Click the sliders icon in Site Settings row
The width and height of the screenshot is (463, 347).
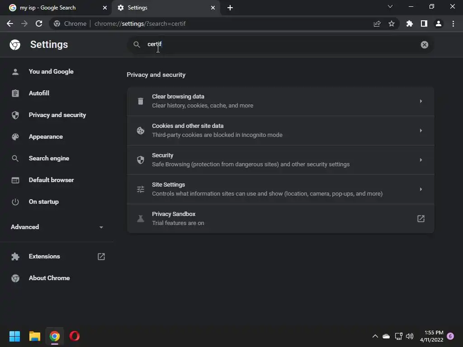click(x=141, y=189)
